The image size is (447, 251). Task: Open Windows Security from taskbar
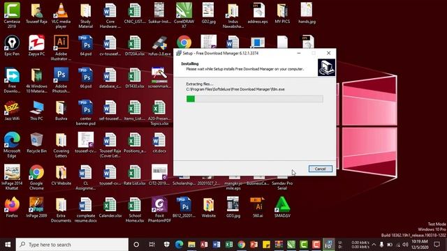(166, 245)
